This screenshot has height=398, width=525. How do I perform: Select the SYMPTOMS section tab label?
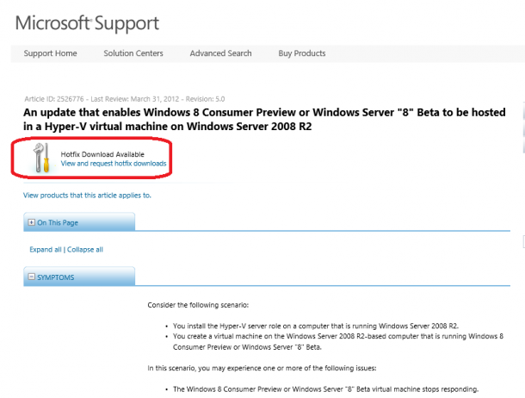56,277
